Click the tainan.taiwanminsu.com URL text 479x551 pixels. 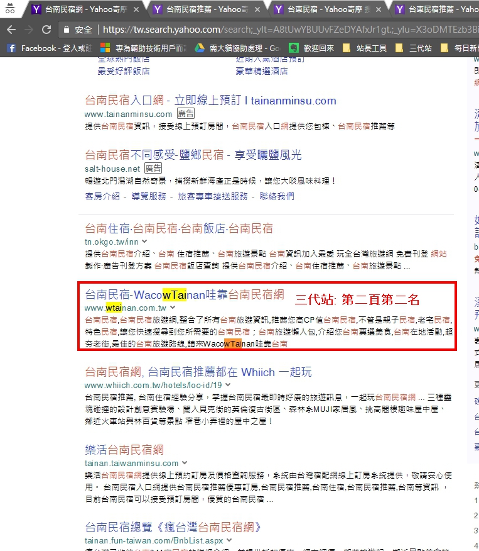(x=131, y=463)
